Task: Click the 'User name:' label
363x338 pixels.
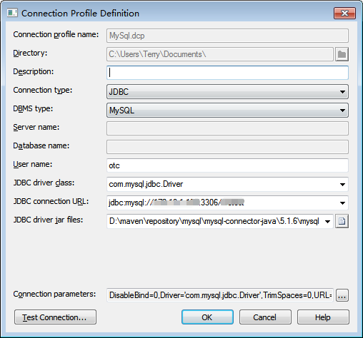Action: pyautogui.click(x=33, y=164)
